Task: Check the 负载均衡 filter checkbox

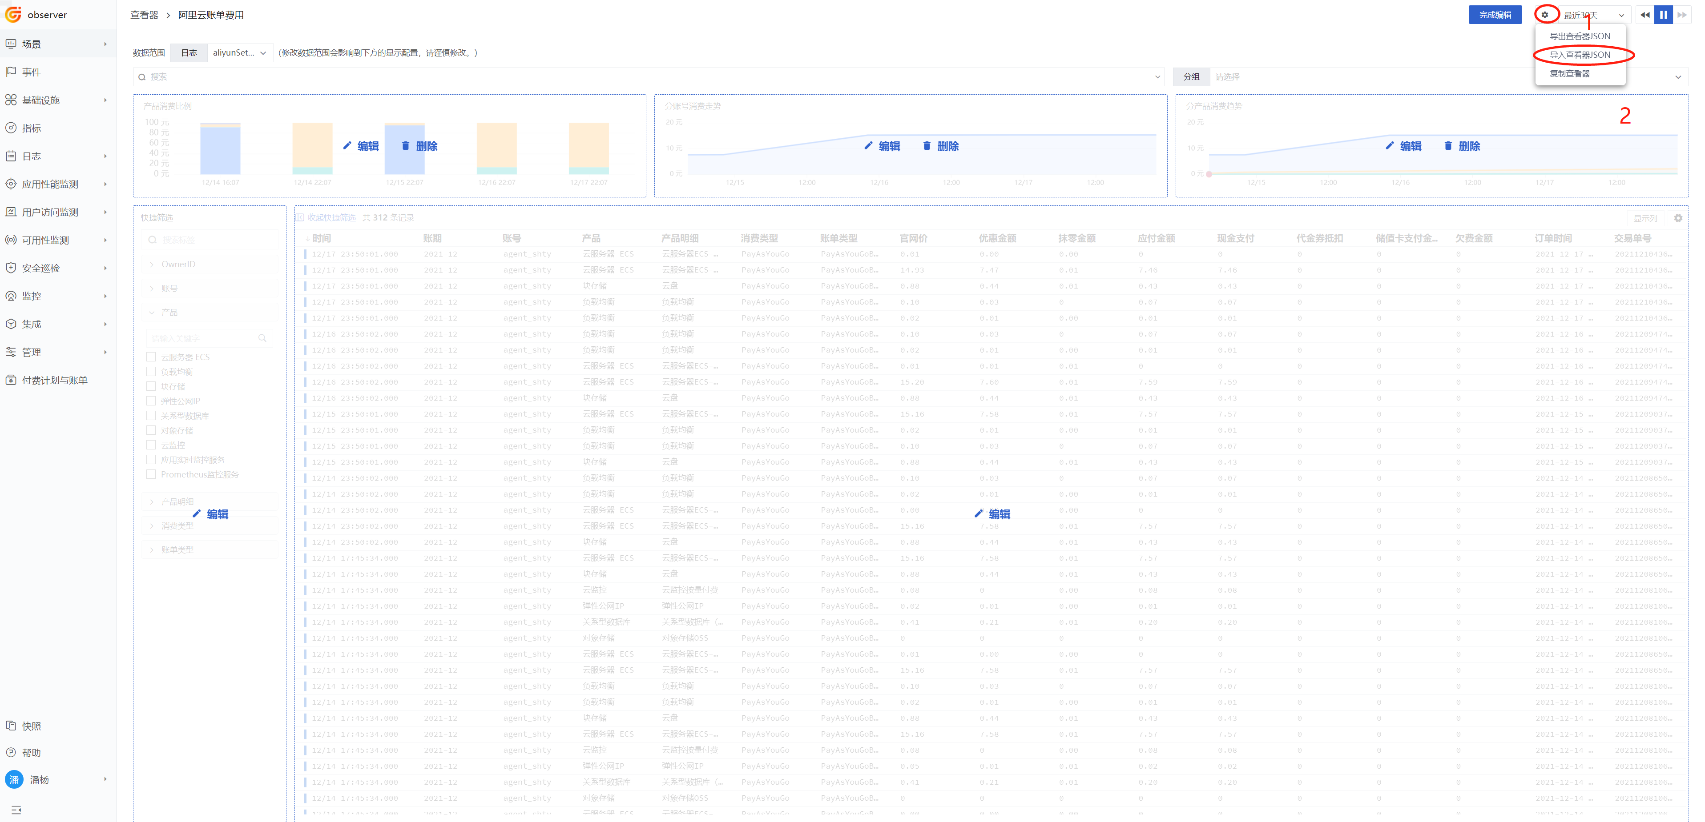Action: point(152,372)
